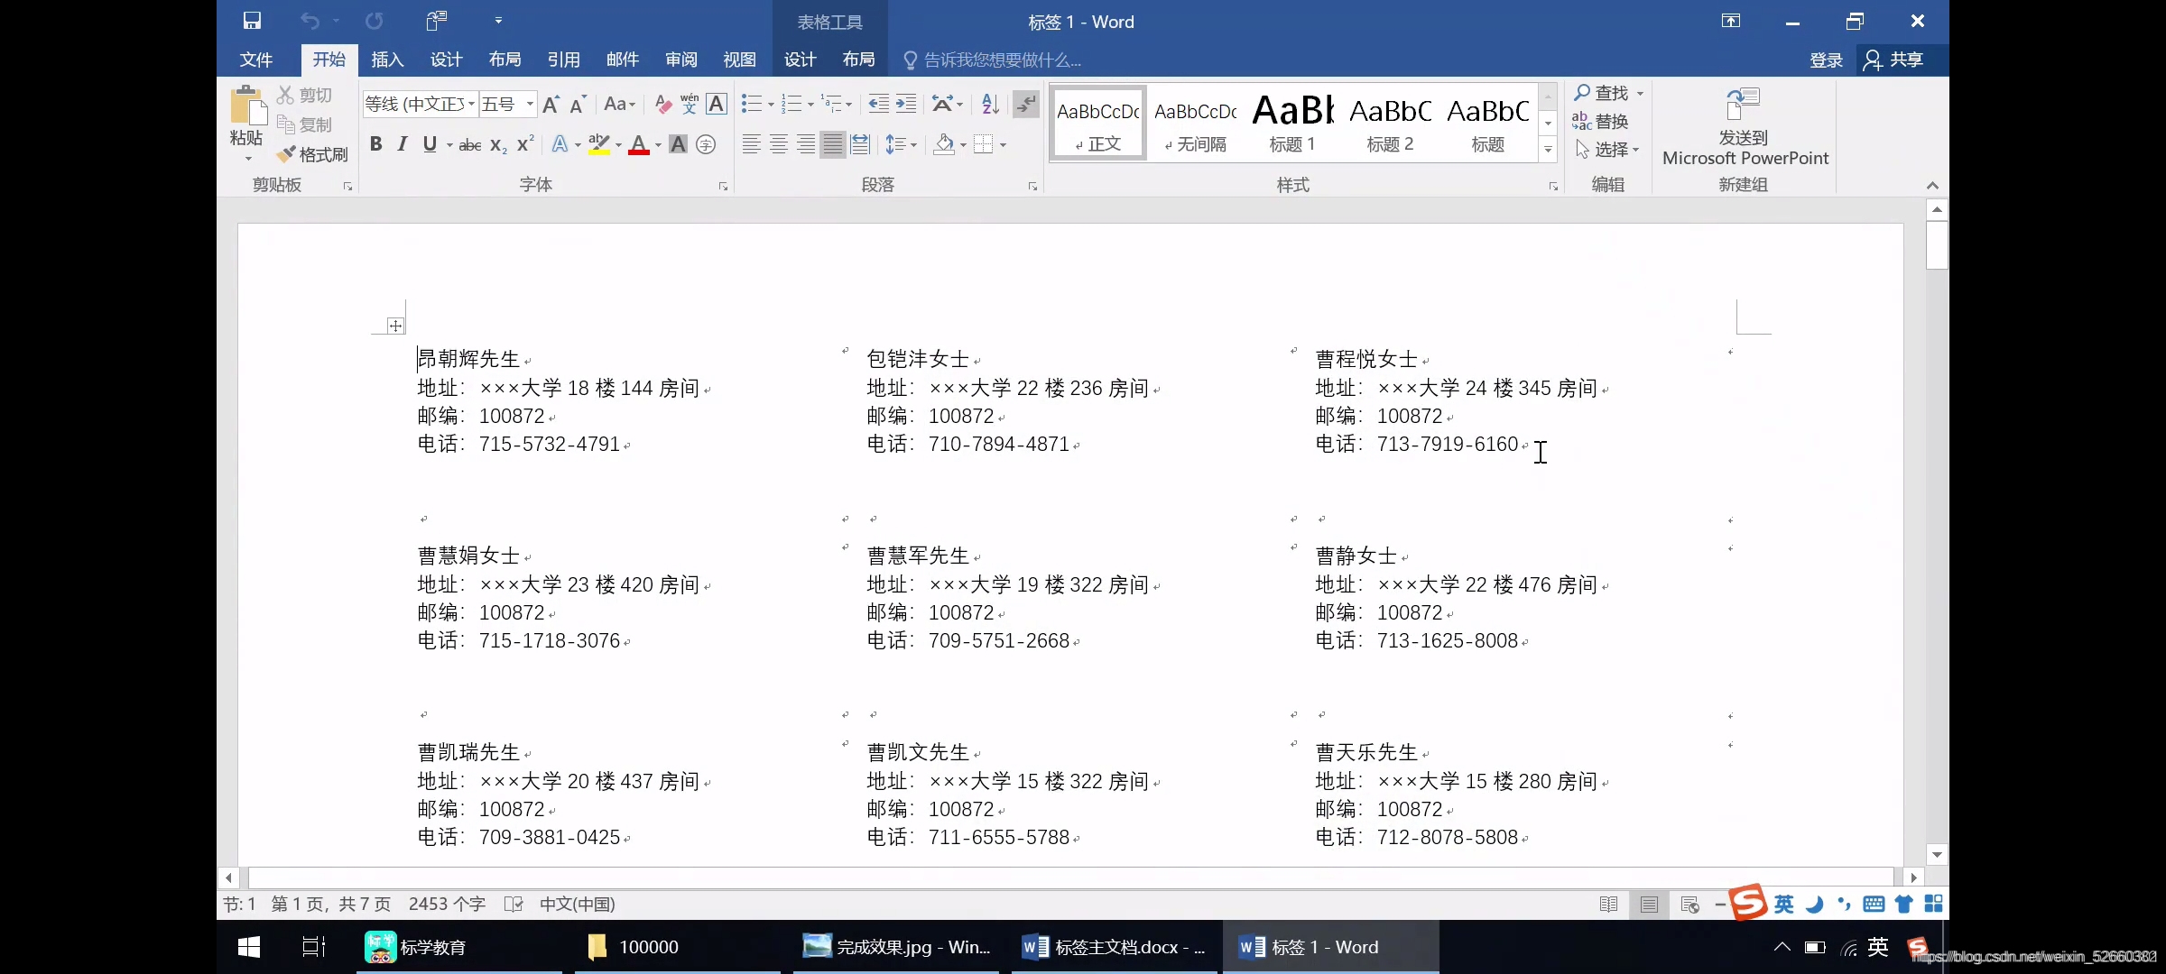Toggle Italic text formatting
Screen dimensions: 2166x974
(x=403, y=144)
